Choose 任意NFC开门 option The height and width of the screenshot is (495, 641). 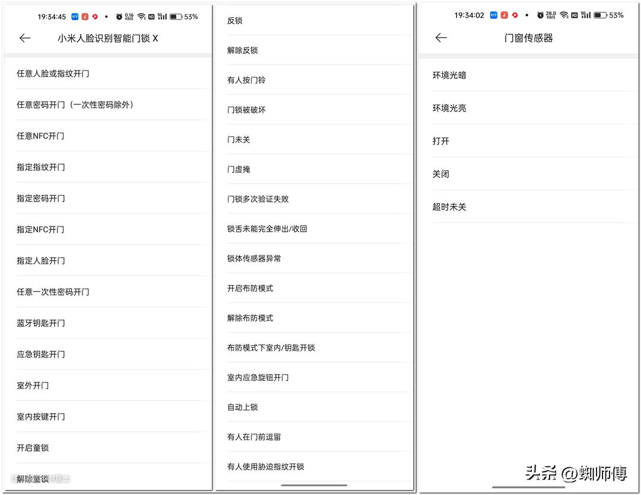109,136
